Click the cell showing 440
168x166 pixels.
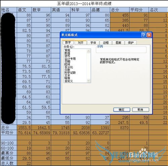120,25
